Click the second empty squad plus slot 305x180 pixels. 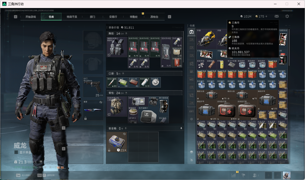[278, 175]
